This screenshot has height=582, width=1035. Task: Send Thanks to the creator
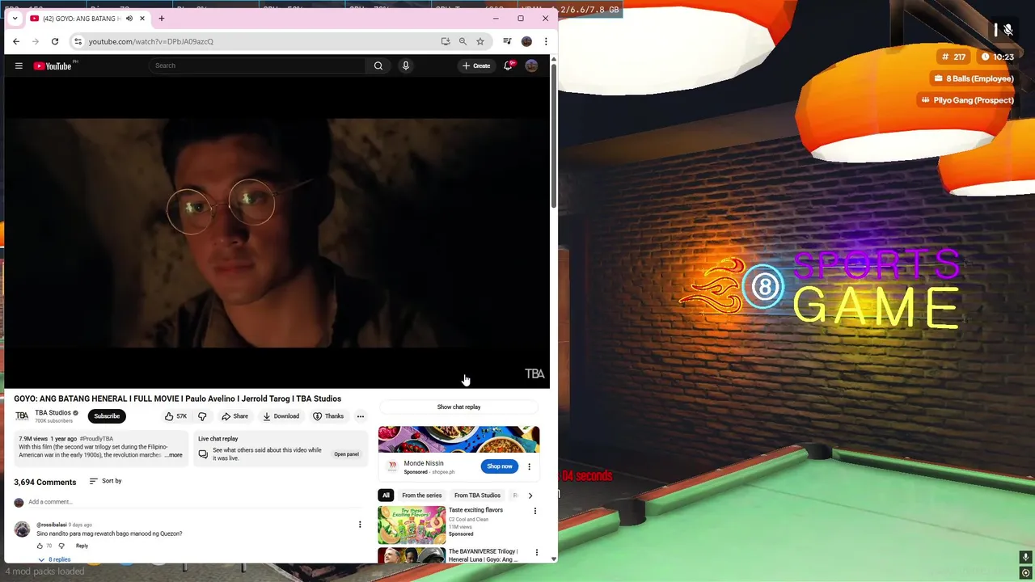(x=329, y=416)
